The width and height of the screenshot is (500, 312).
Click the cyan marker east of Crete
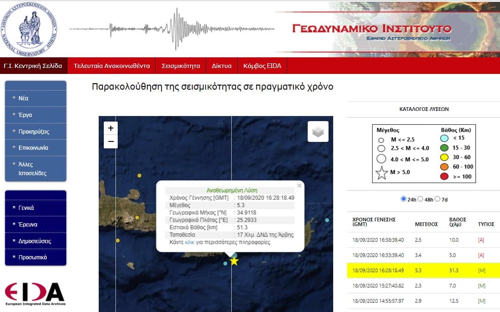click(x=327, y=220)
